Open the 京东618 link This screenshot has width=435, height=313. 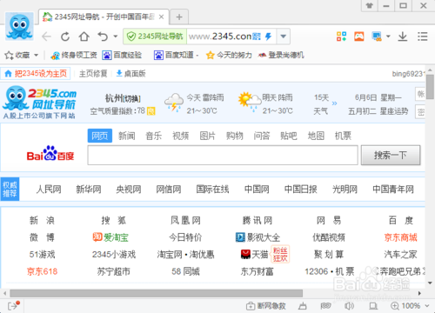click(x=42, y=271)
